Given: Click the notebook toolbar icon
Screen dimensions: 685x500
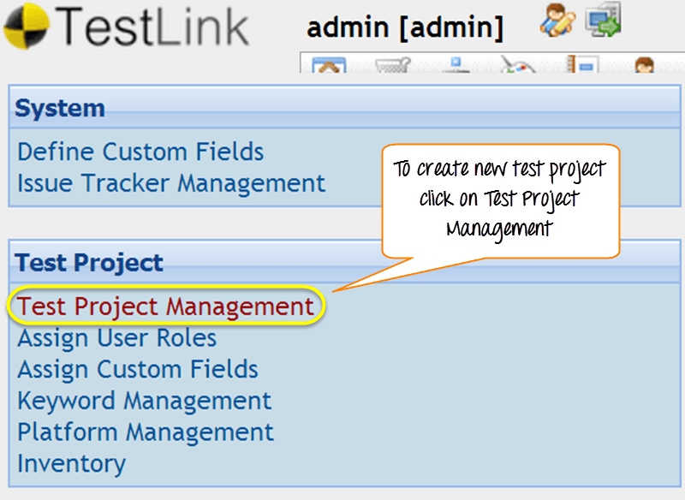Looking at the screenshot, I should coord(582,66).
